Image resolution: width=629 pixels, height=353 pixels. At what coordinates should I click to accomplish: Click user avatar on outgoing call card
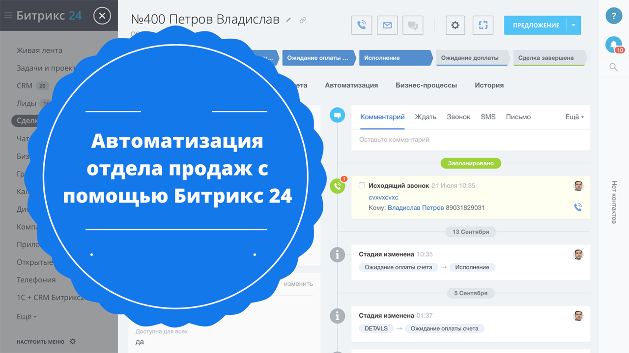(x=578, y=186)
